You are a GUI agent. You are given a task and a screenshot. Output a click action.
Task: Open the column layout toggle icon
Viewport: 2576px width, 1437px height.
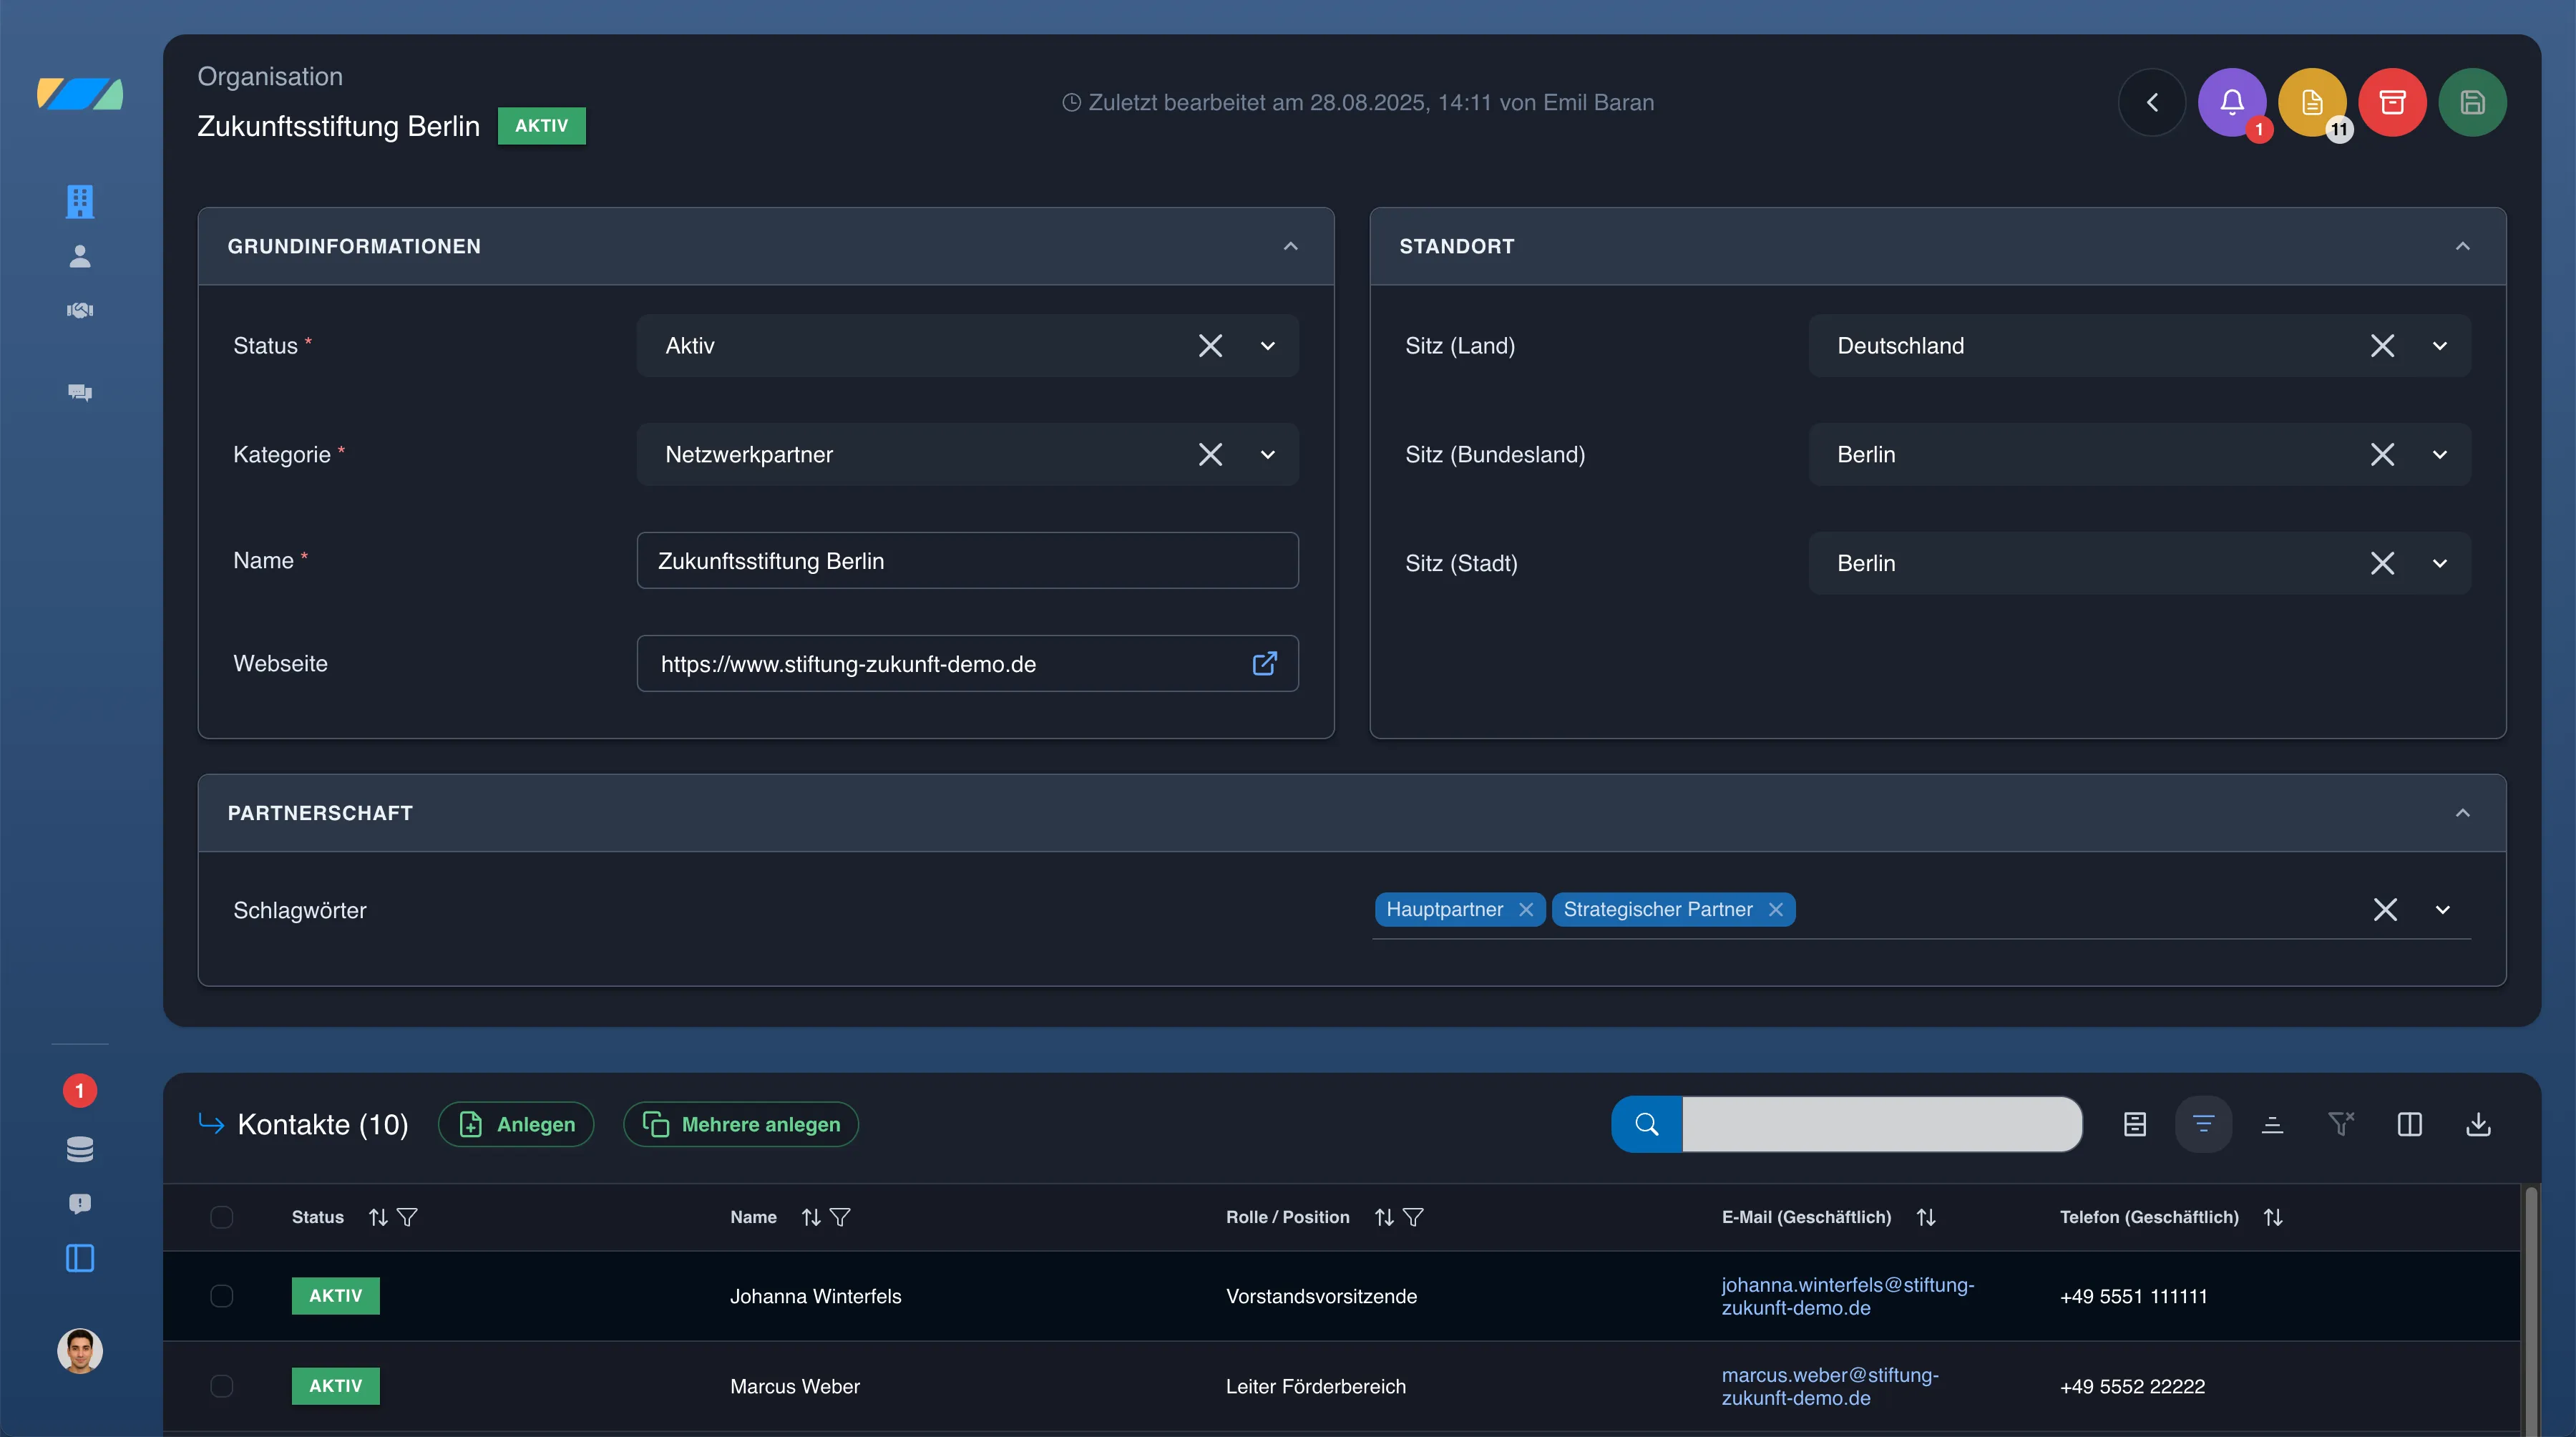click(2409, 1124)
